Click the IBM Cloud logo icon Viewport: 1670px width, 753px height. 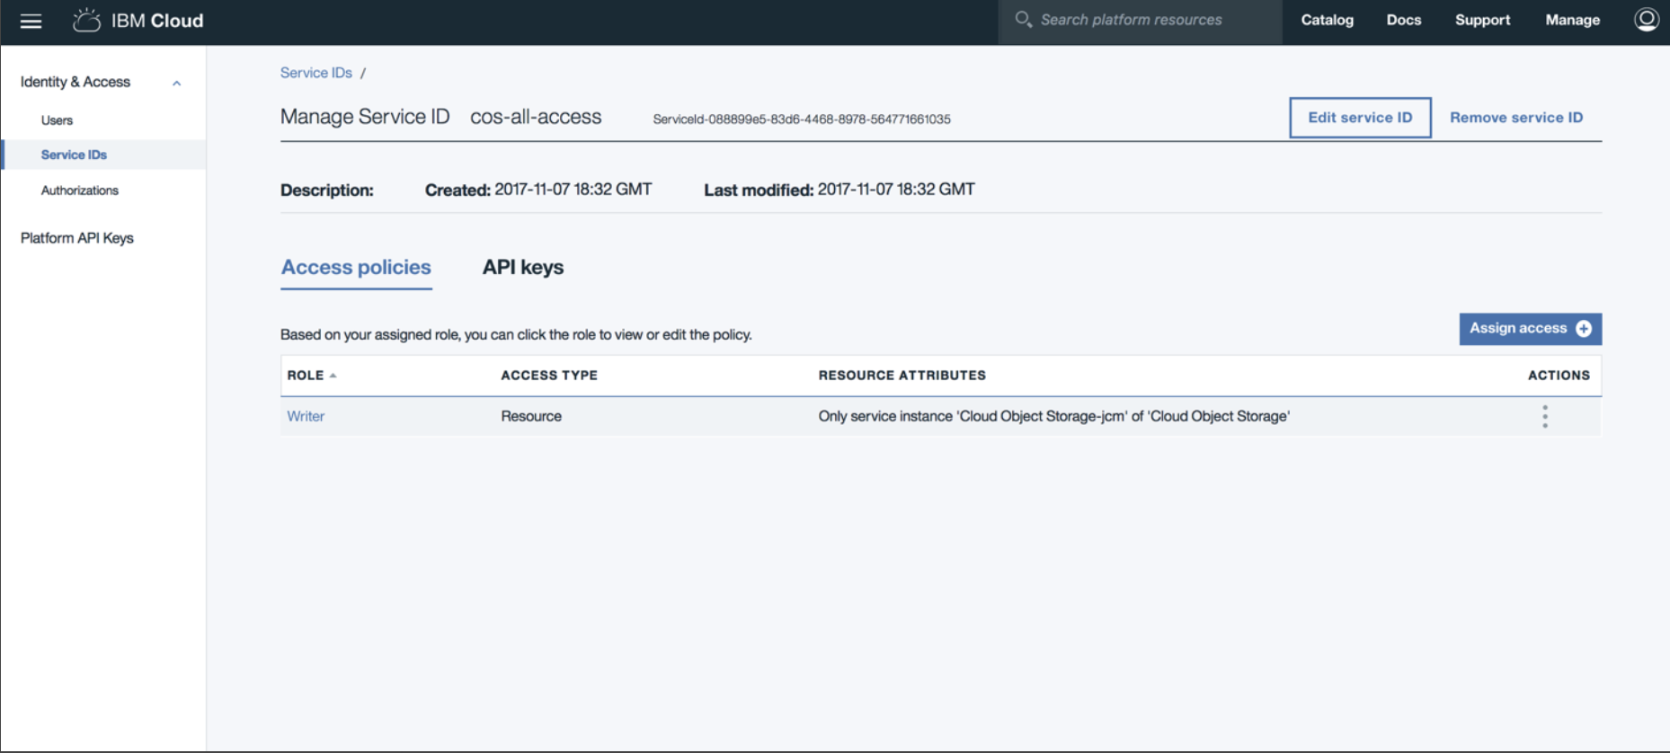click(86, 20)
